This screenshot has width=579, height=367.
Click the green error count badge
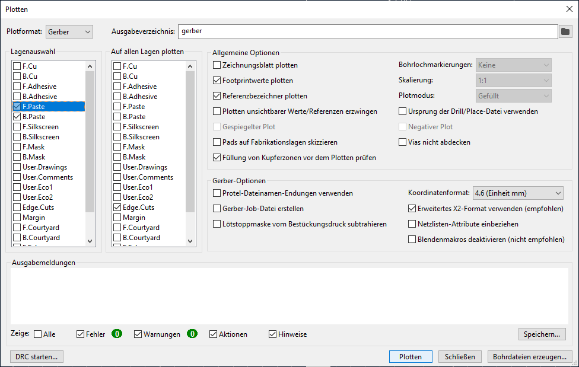[117, 334]
